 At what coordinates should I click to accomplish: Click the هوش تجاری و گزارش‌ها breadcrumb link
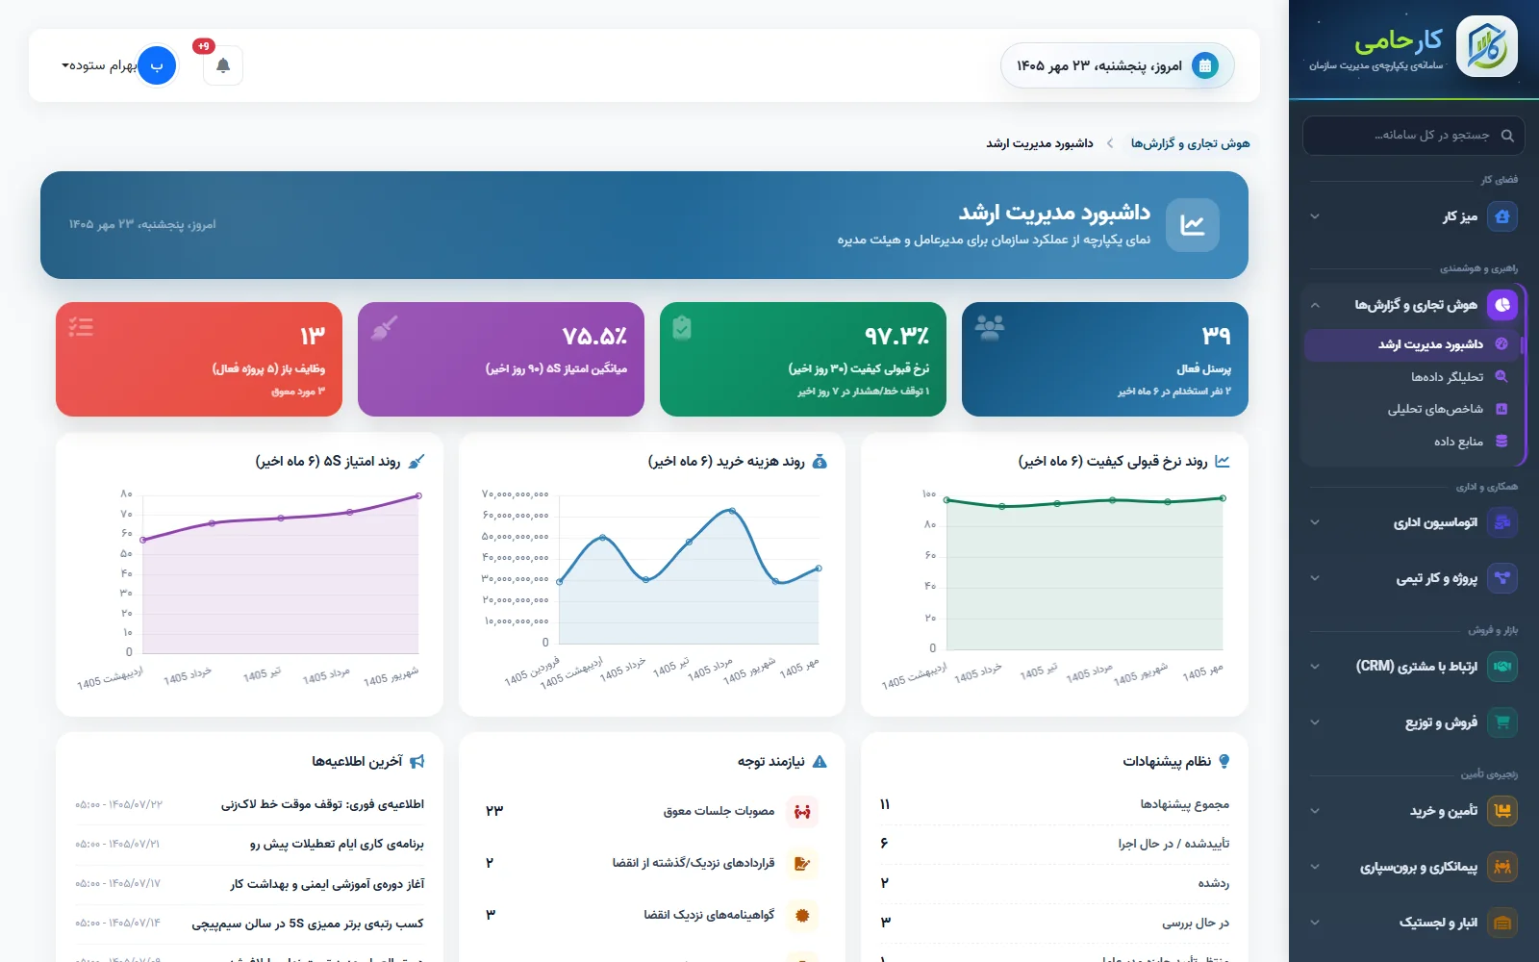pyautogui.click(x=1190, y=143)
